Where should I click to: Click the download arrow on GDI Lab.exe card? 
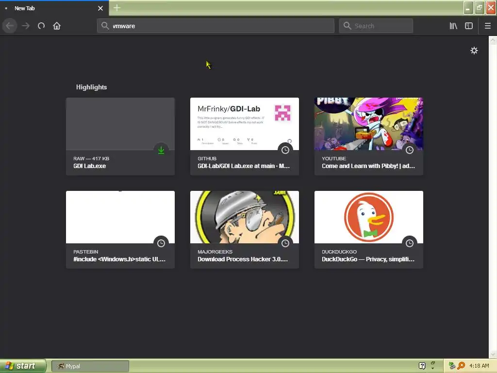[x=161, y=150]
